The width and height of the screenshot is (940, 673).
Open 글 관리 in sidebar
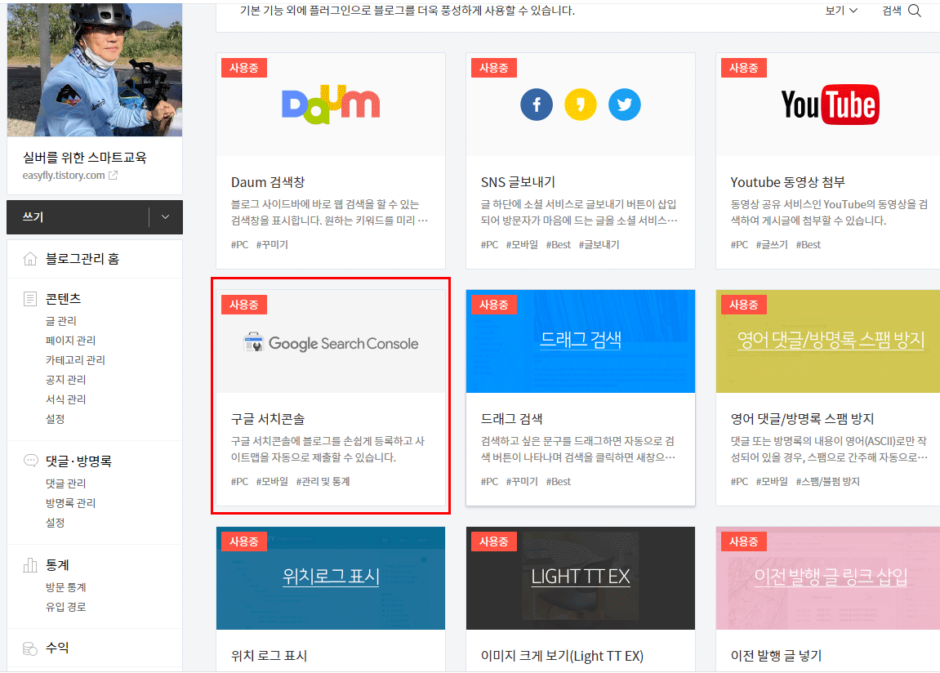click(61, 321)
